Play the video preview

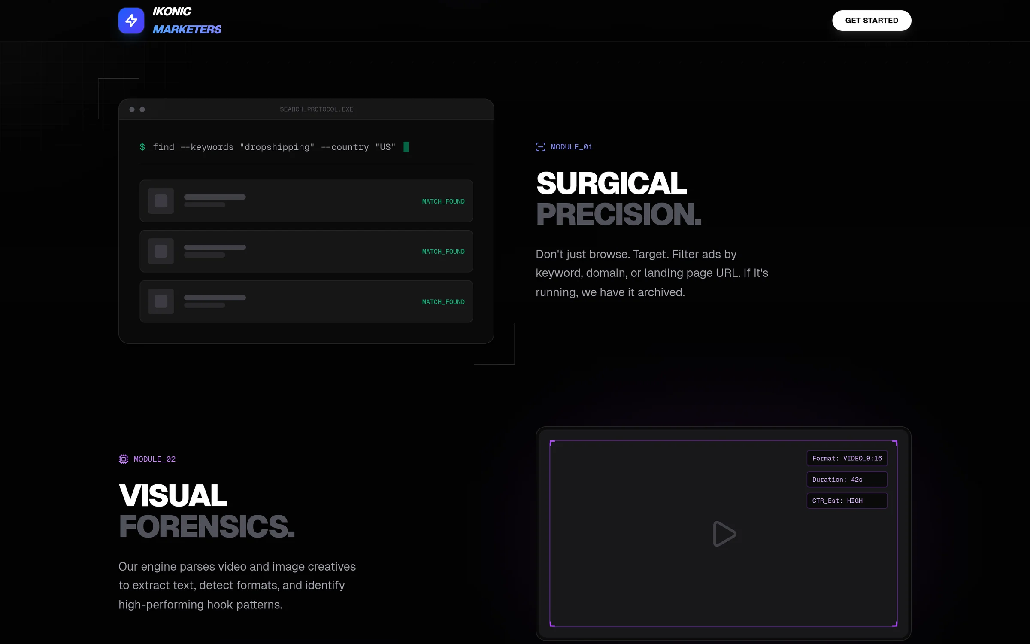724,534
